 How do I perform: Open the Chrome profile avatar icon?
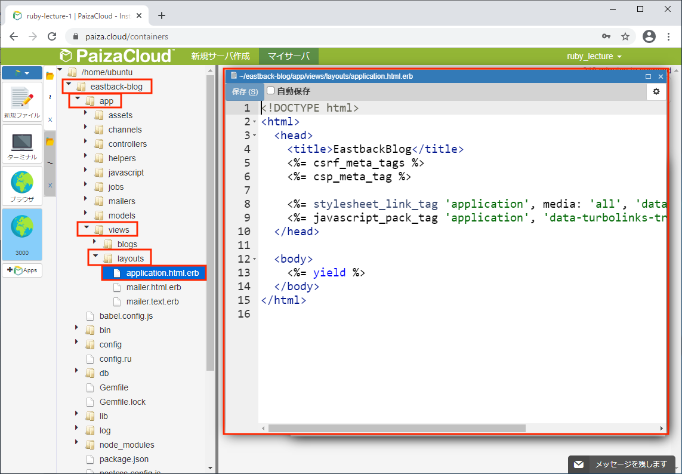tap(649, 36)
